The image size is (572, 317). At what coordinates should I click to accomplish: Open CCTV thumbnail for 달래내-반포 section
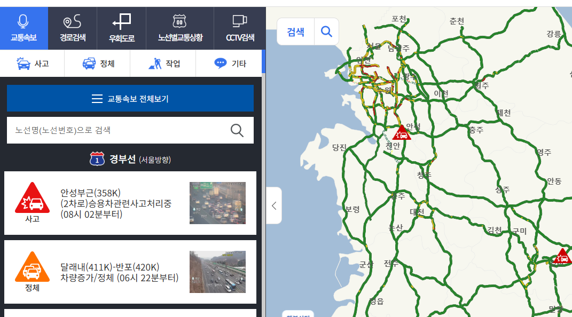point(217,272)
